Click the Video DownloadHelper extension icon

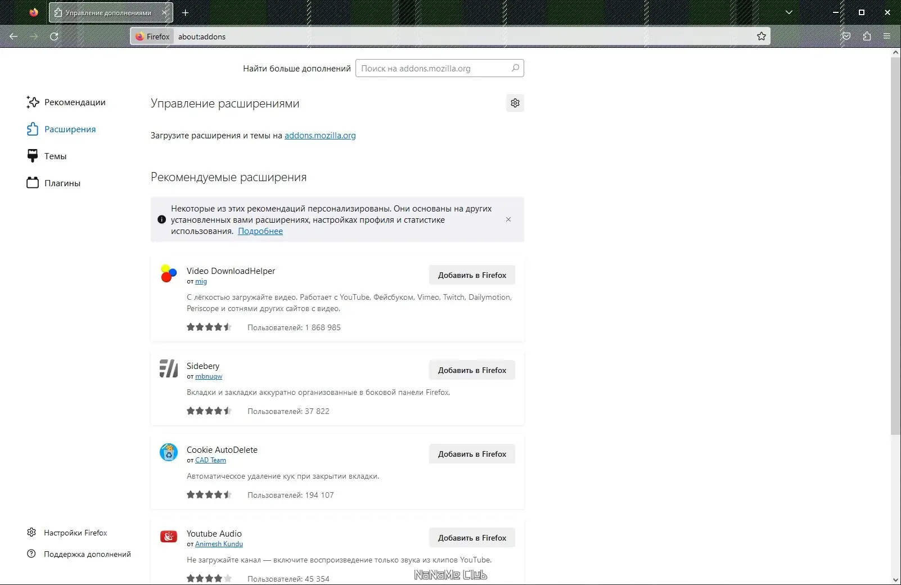(169, 274)
